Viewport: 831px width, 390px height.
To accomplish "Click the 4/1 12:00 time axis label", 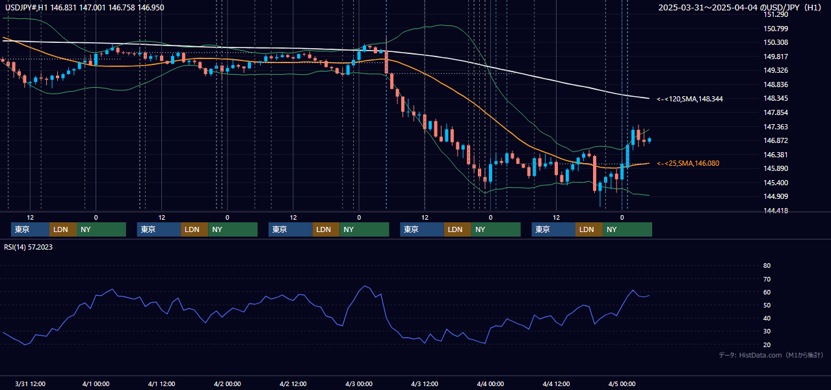I will coord(161,383).
